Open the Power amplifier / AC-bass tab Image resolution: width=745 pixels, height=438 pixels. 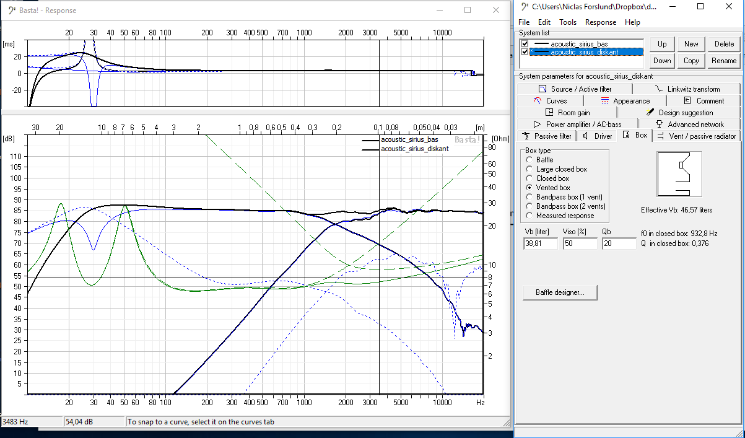click(577, 124)
